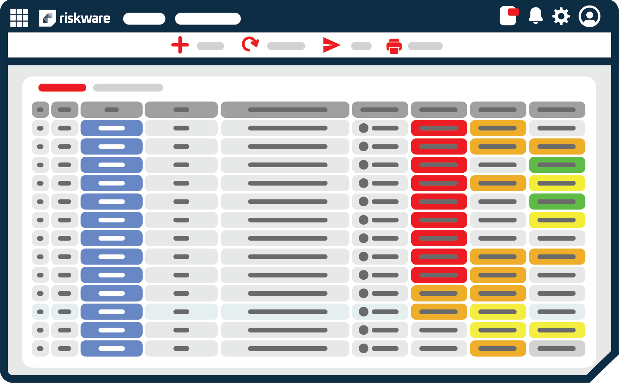Select the green risk level swatch

(557, 164)
